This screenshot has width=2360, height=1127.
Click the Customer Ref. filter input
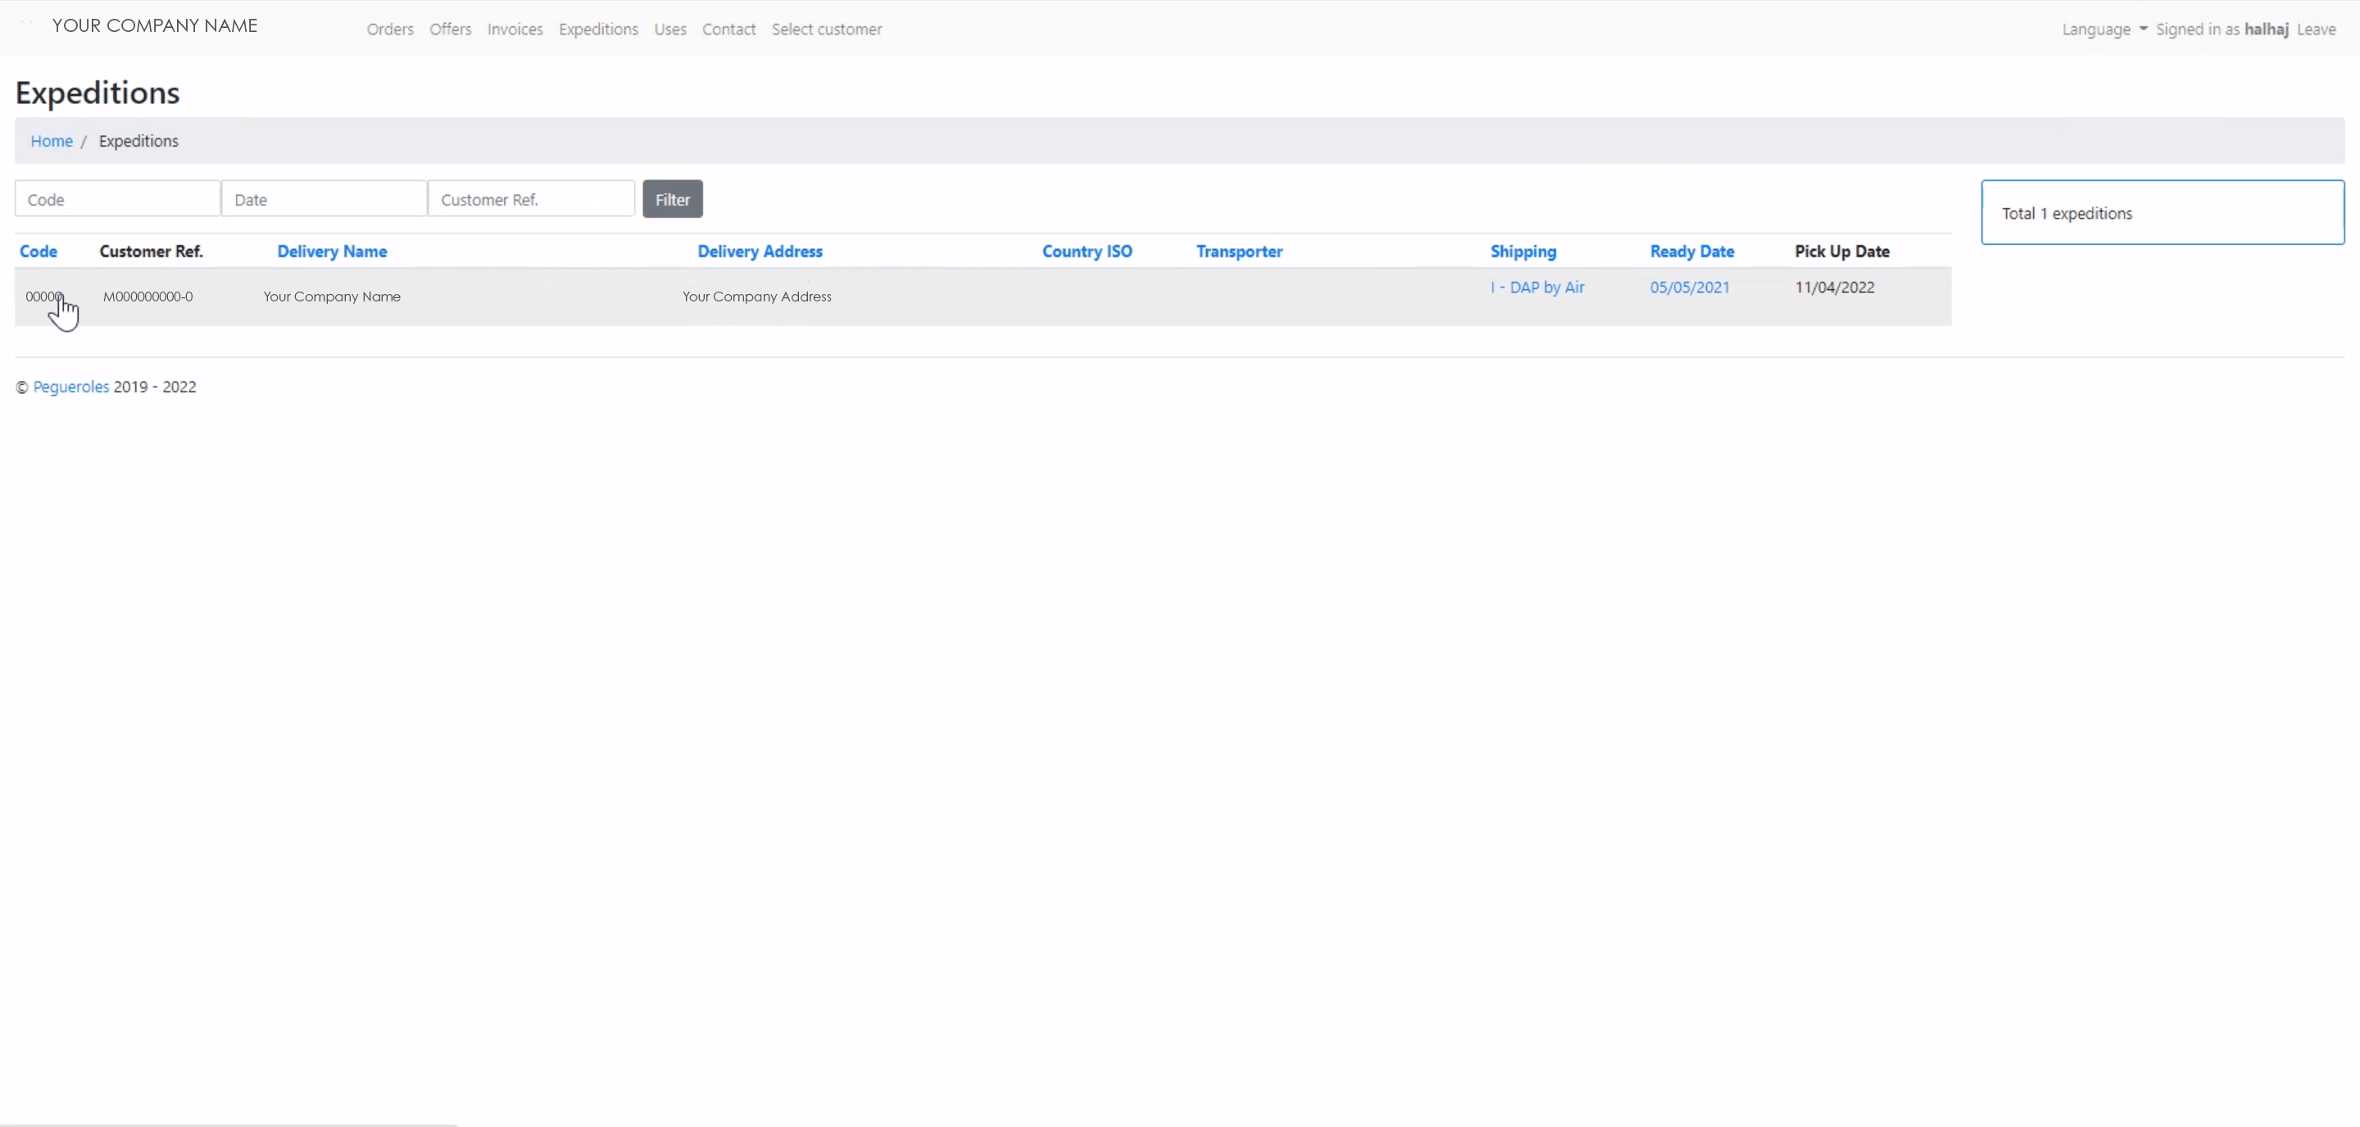[530, 200]
